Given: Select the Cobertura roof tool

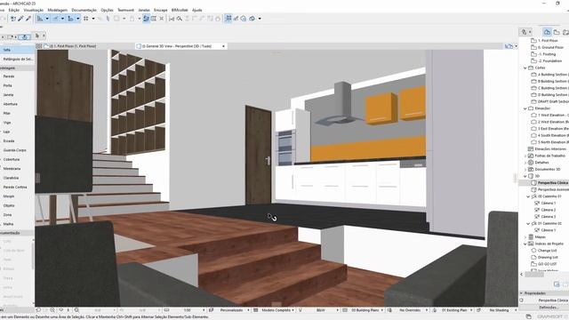Looking at the screenshot, I should click(x=17, y=159).
